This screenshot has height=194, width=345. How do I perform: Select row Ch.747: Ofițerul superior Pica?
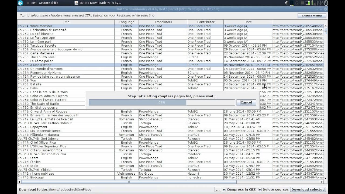171,150
